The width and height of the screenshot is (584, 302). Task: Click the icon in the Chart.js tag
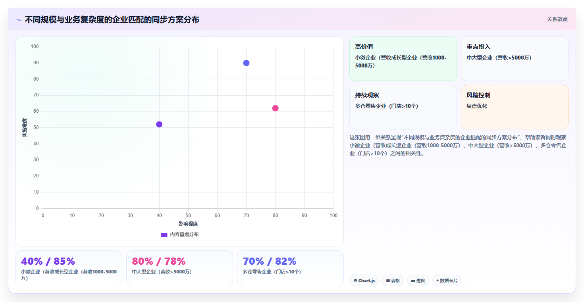point(355,281)
